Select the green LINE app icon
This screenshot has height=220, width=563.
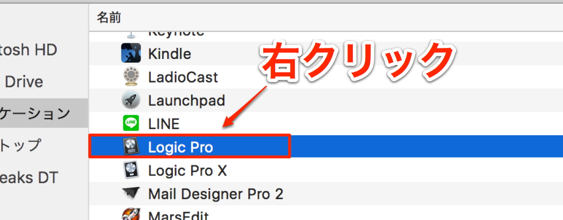click(131, 123)
